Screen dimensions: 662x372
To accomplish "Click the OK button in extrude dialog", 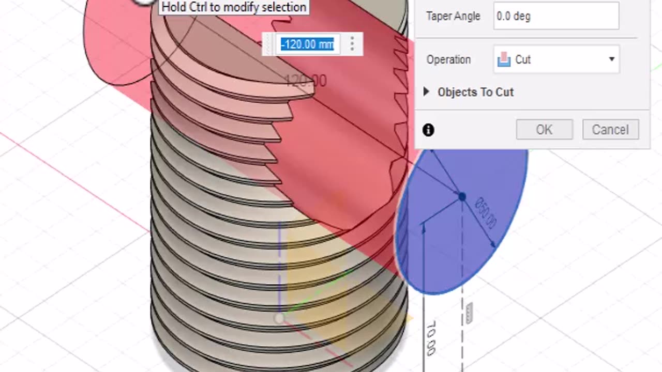I will point(544,130).
